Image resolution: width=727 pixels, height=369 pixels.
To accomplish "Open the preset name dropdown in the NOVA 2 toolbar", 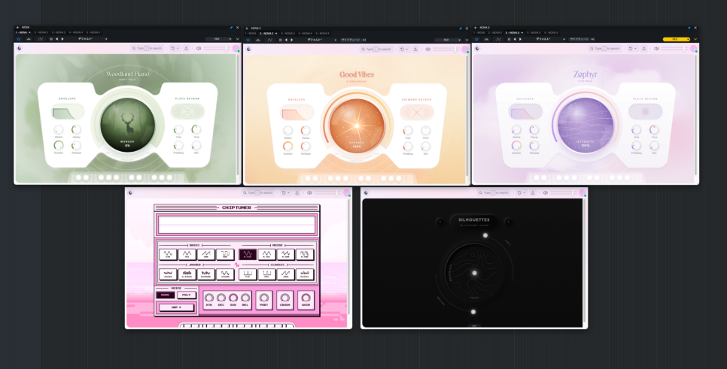I will click(x=322, y=40).
